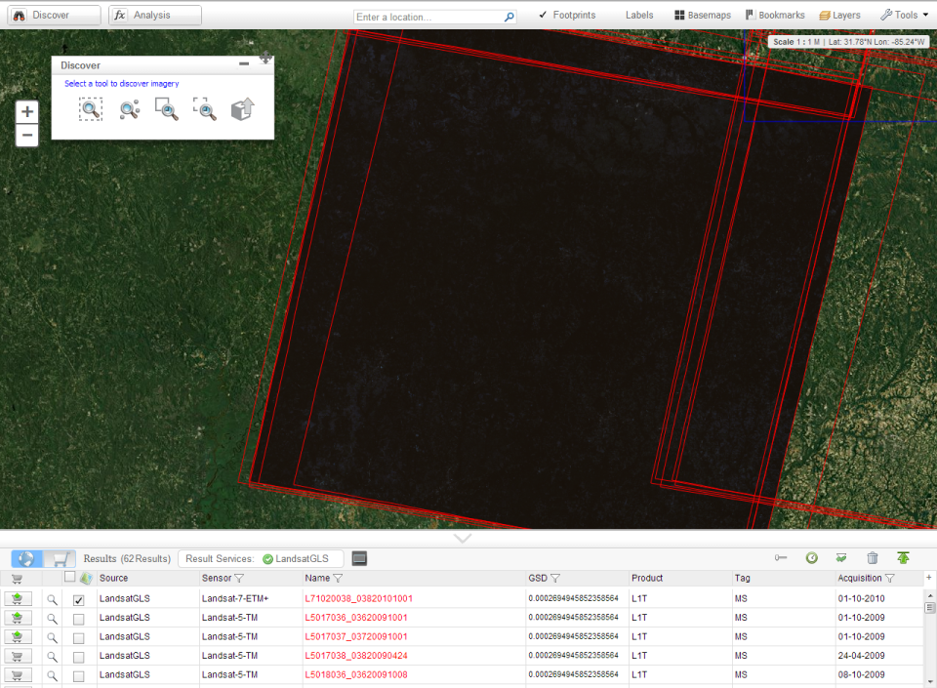Zoom to L5017036_03620091001 footprint
This screenshot has height=688, width=937.
(53, 619)
